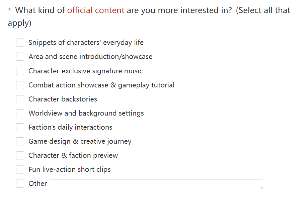Check 'Character & faction preview' box

(x=20, y=155)
